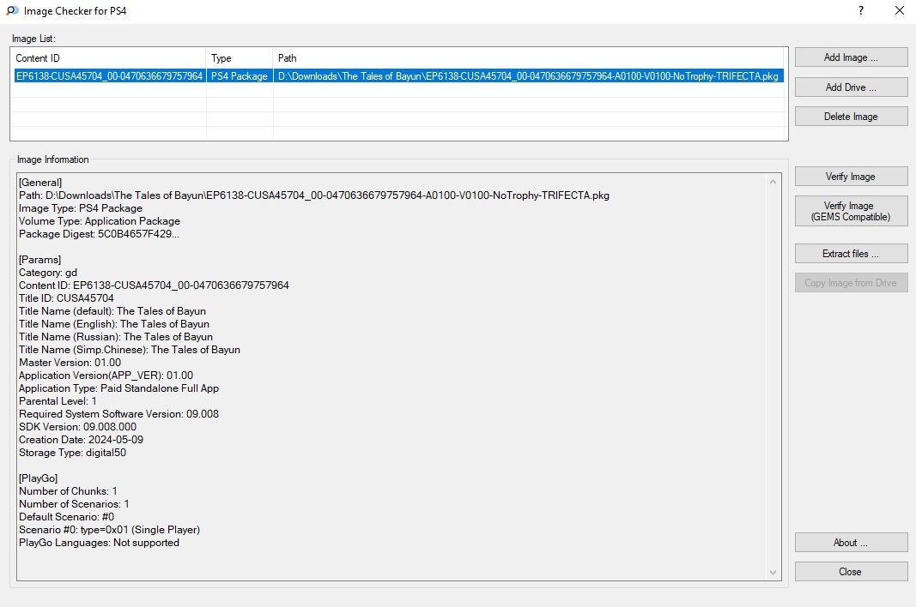Click the PS4 Package type cell
Screen dimensions: 916x607
pyautogui.click(x=240, y=75)
